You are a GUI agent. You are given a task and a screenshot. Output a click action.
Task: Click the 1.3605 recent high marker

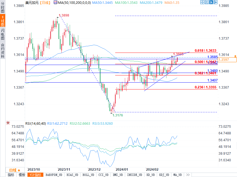(178, 54)
